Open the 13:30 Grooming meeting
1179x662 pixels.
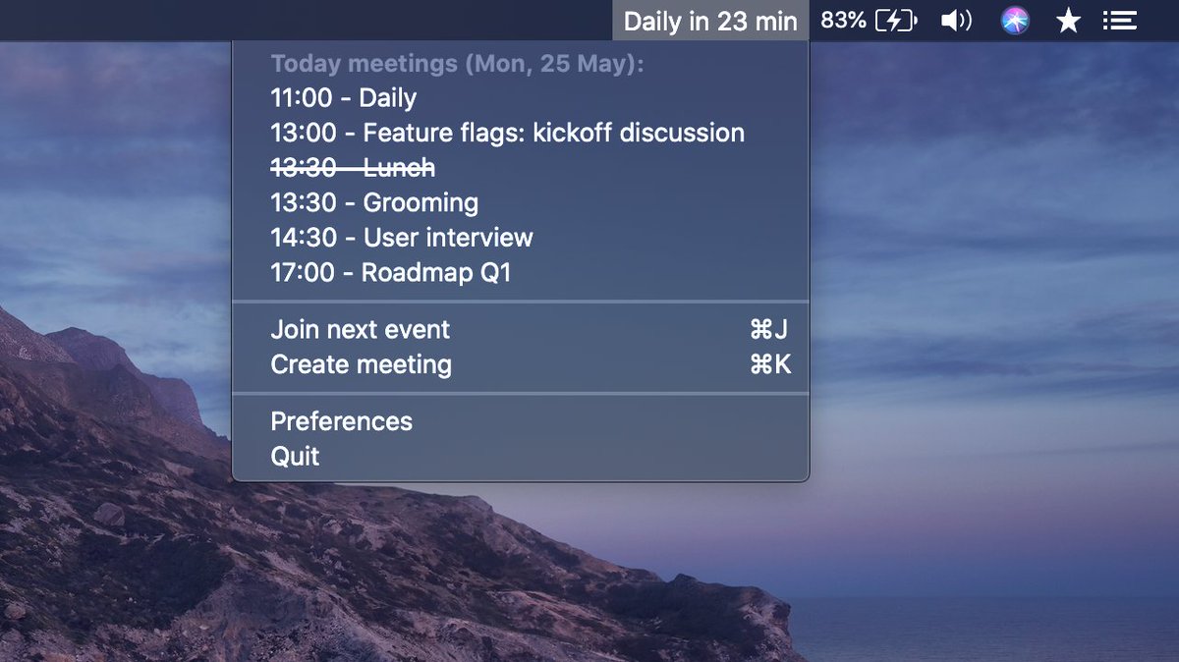(x=521, y=203)
